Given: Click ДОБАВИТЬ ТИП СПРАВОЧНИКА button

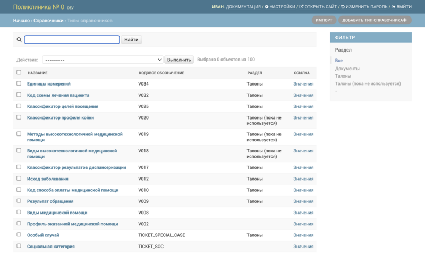Looking at the screenshot, I should click(x=375, y=20).
